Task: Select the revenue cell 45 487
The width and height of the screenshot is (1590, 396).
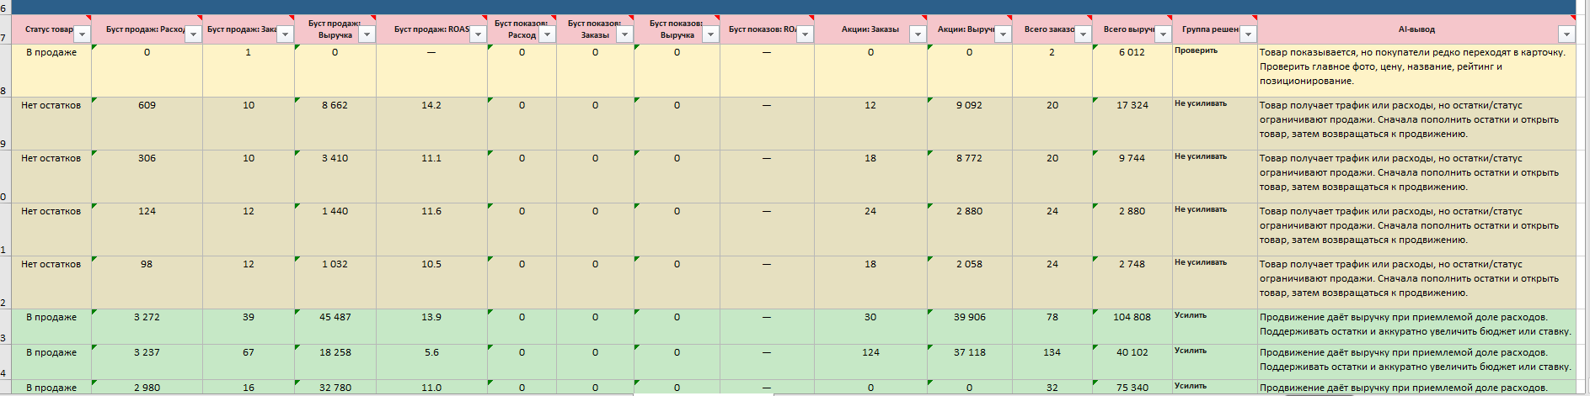Action: pyautogui.click(x=335, y=327)
